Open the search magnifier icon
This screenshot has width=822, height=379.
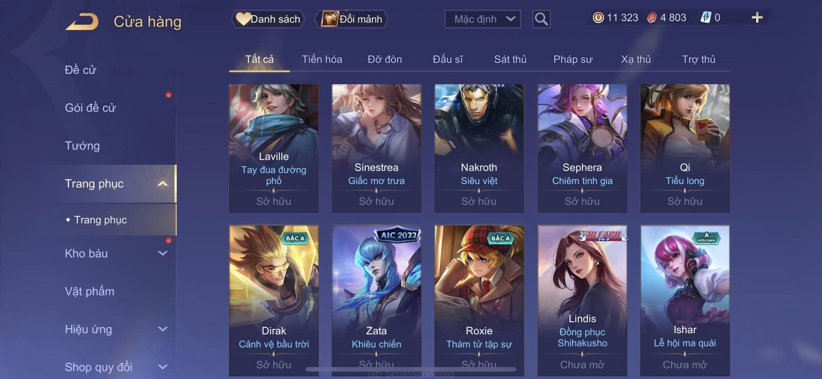(541, 19)
